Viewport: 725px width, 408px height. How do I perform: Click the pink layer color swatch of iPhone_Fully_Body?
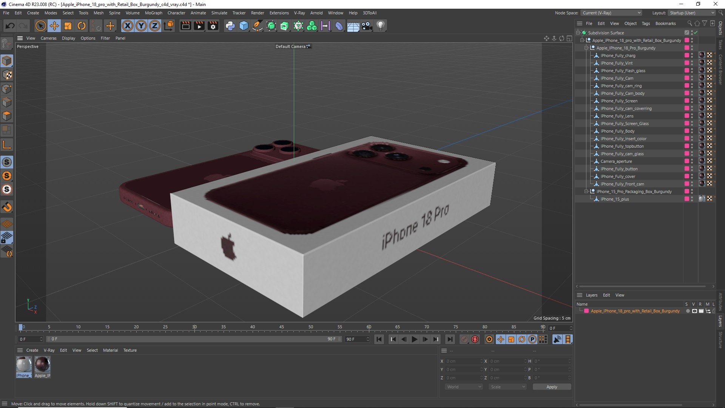(686, 131)
